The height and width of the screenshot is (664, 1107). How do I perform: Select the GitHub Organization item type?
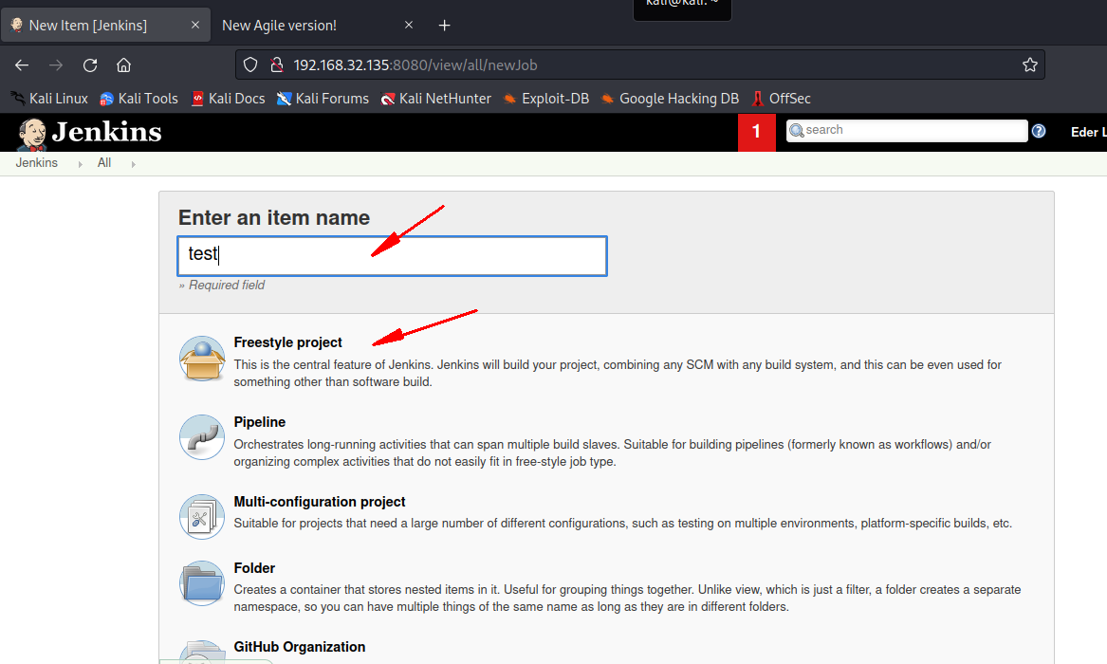coord(300,647)
